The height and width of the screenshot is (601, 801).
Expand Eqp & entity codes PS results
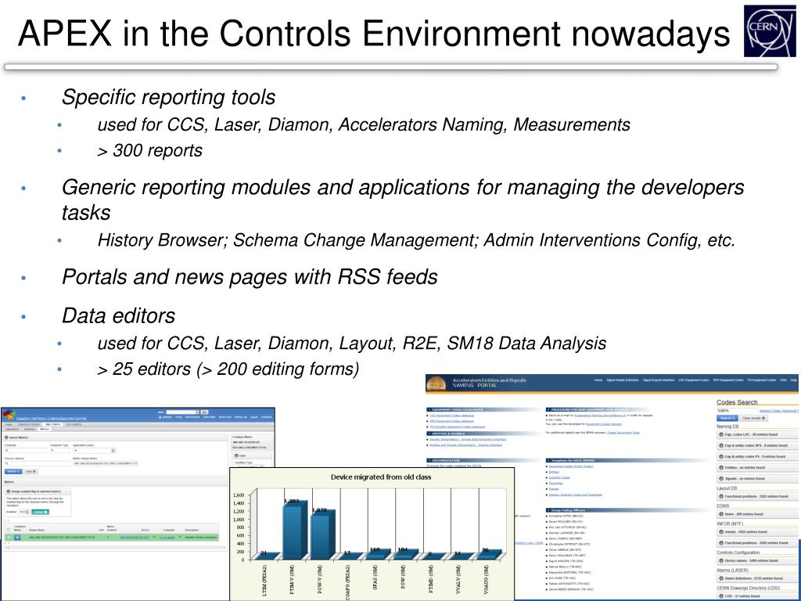coord(720,456)
